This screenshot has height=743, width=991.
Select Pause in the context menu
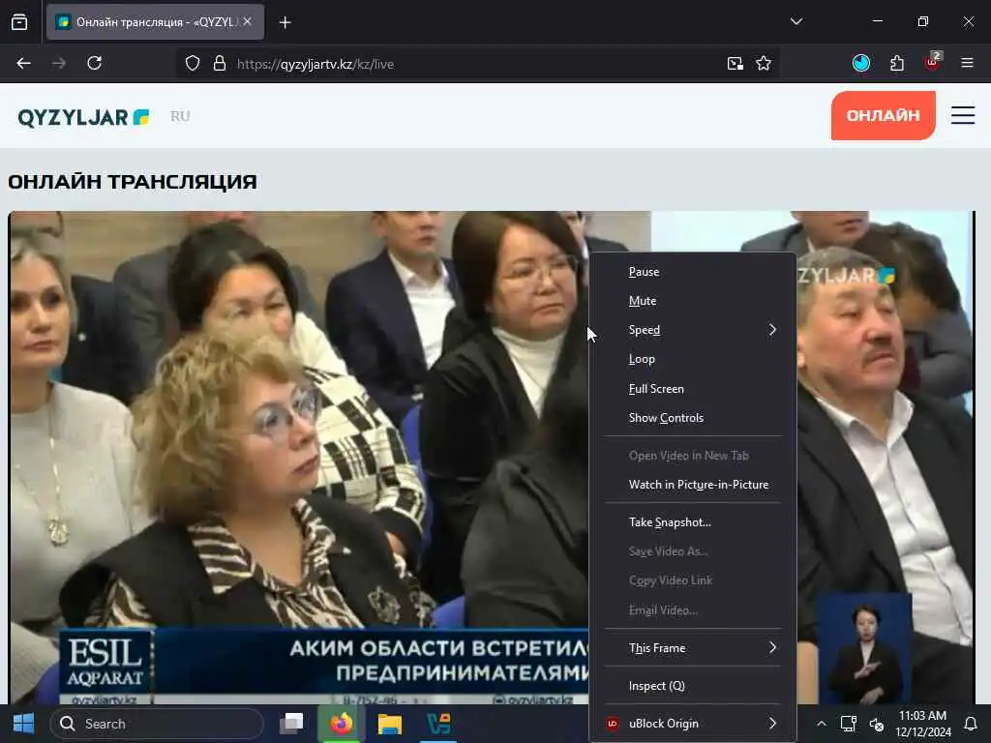[x=693, y=272]
